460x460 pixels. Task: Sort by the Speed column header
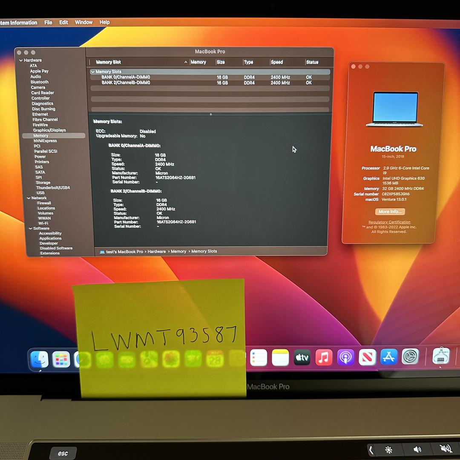click(277, 62)
